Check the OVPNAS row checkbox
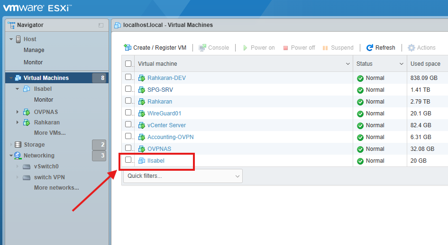The height and width of the screenshot is (245, 448). (x=128, y=148)
